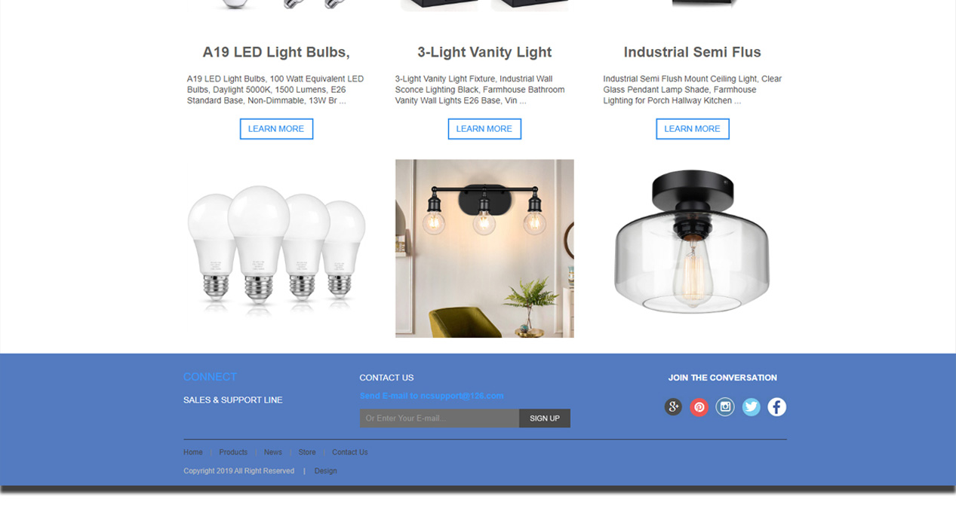Open the News footer link

273,452
